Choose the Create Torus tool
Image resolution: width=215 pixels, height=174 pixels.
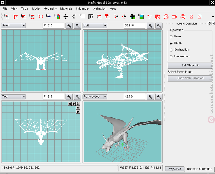click(x=183, y=17)
